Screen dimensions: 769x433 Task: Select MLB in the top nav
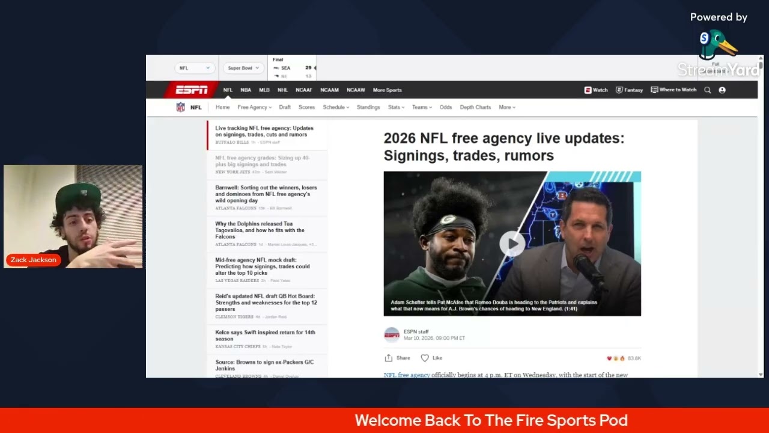pos(264,90)
